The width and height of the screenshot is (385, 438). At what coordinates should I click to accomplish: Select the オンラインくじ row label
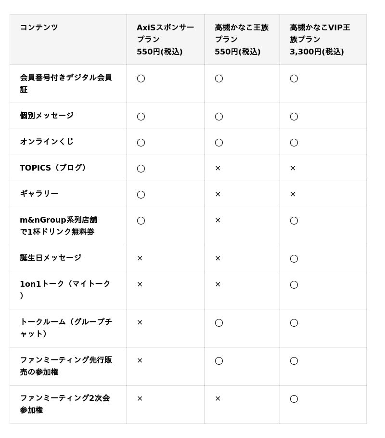(47, 142)
